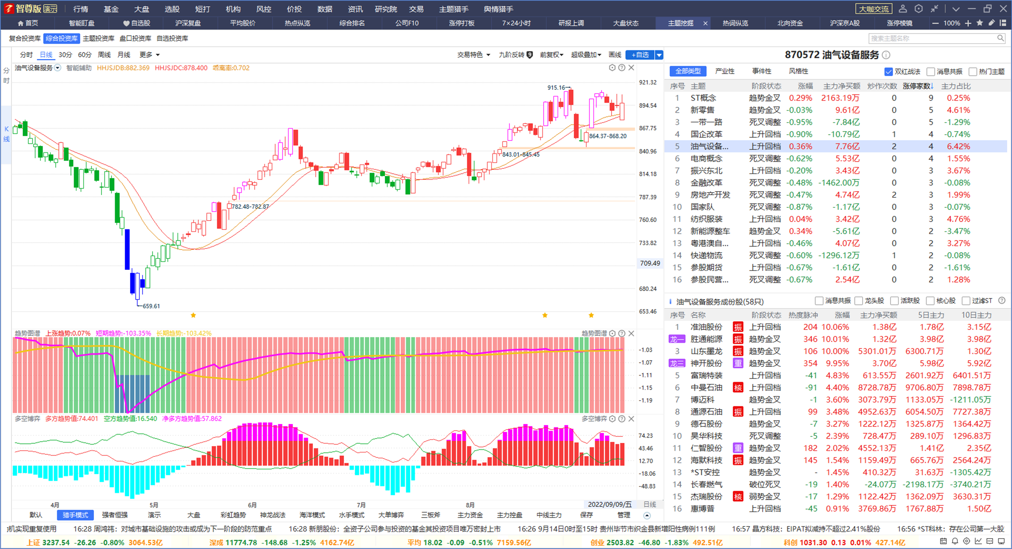The image size is (1012, 549).
Task: Sort by 涨停家数 column header
Action: point(918,86)
